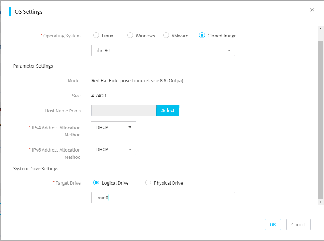Click the IPv4 DHCP dropdown arrow
Screen dimensions: 324x241
click(x=130, y=127)
